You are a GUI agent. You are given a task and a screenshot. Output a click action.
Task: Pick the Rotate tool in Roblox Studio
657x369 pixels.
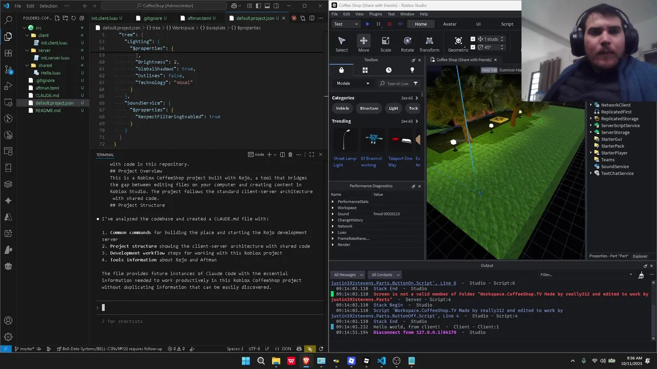(x=408, y=44)
